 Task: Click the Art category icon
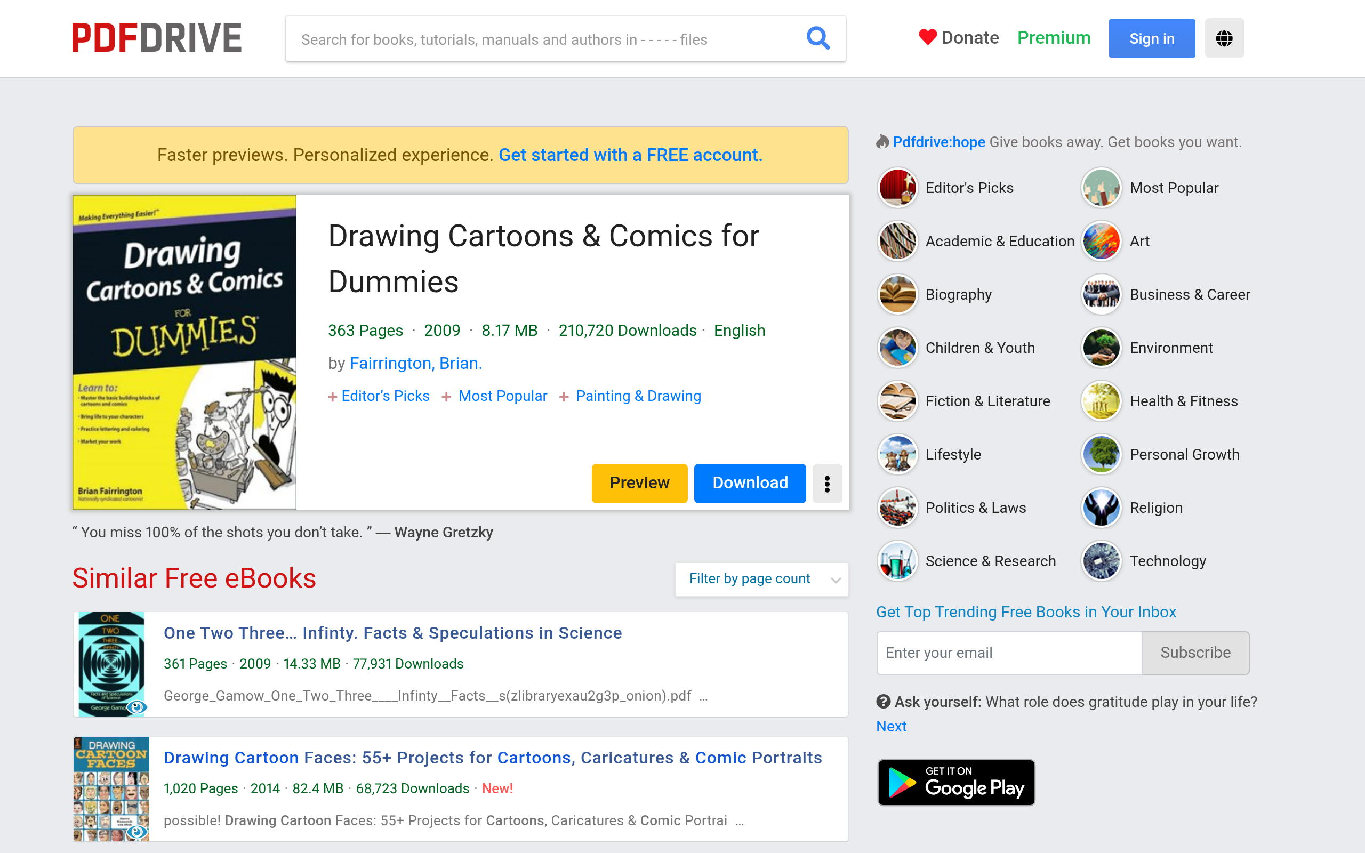point(1101,241)
